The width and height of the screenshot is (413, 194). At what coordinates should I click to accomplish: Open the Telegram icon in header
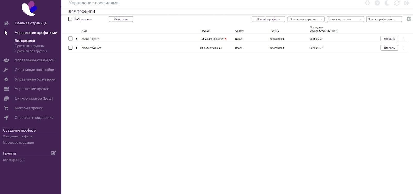point(377,3)
